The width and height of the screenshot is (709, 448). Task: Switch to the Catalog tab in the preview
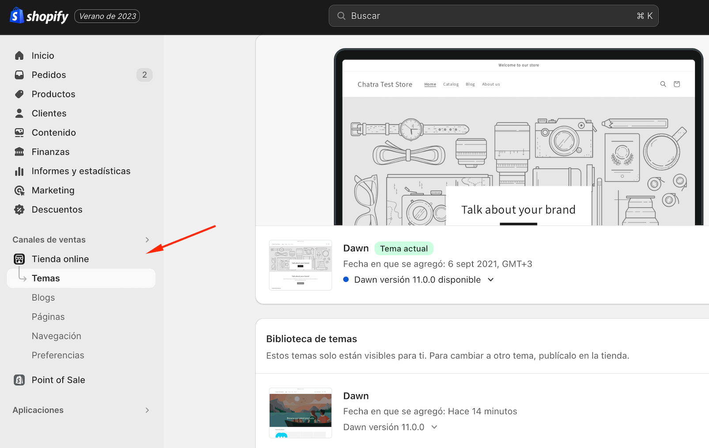[451, 84]
